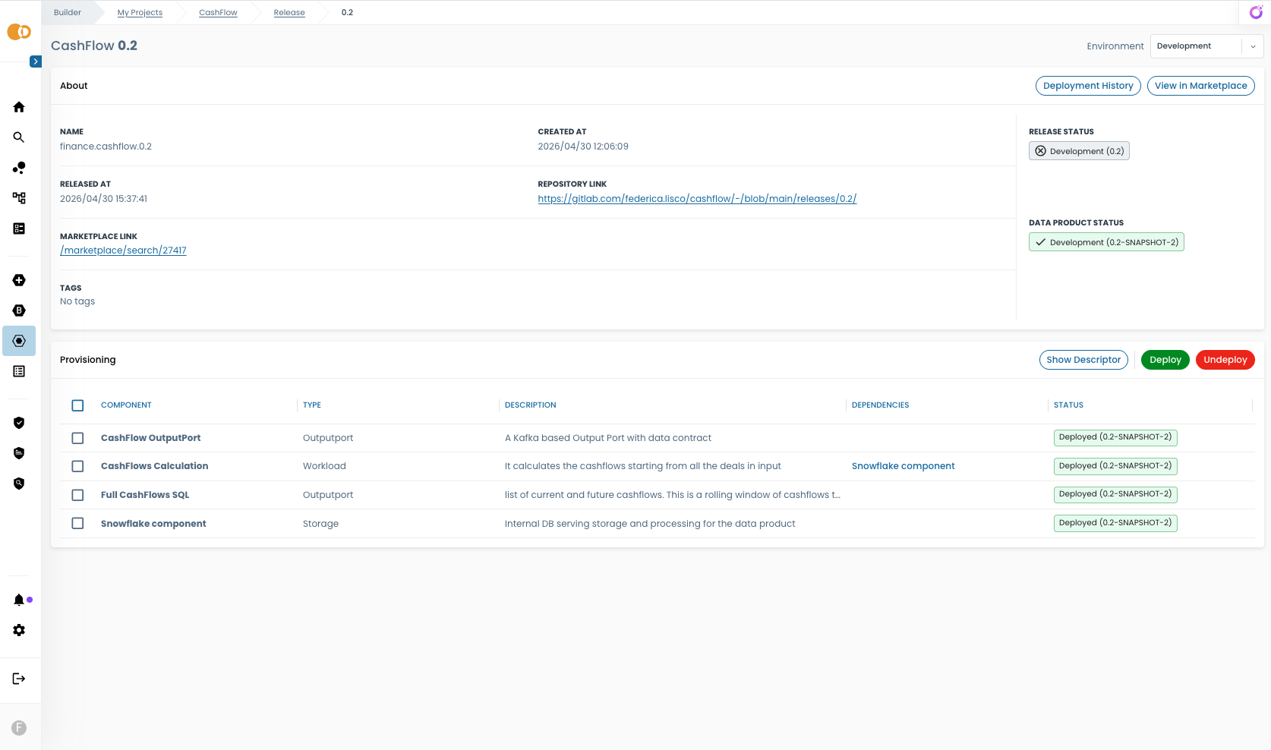Screen dimensions: 1271x750
Task: Click the Storage type cell
Action: (320, 524)
